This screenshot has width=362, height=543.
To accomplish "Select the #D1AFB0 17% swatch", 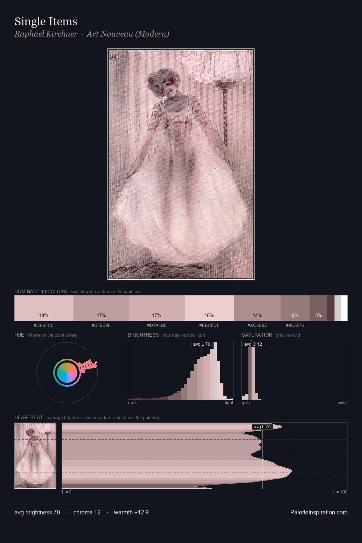I will tap(157, 308).
